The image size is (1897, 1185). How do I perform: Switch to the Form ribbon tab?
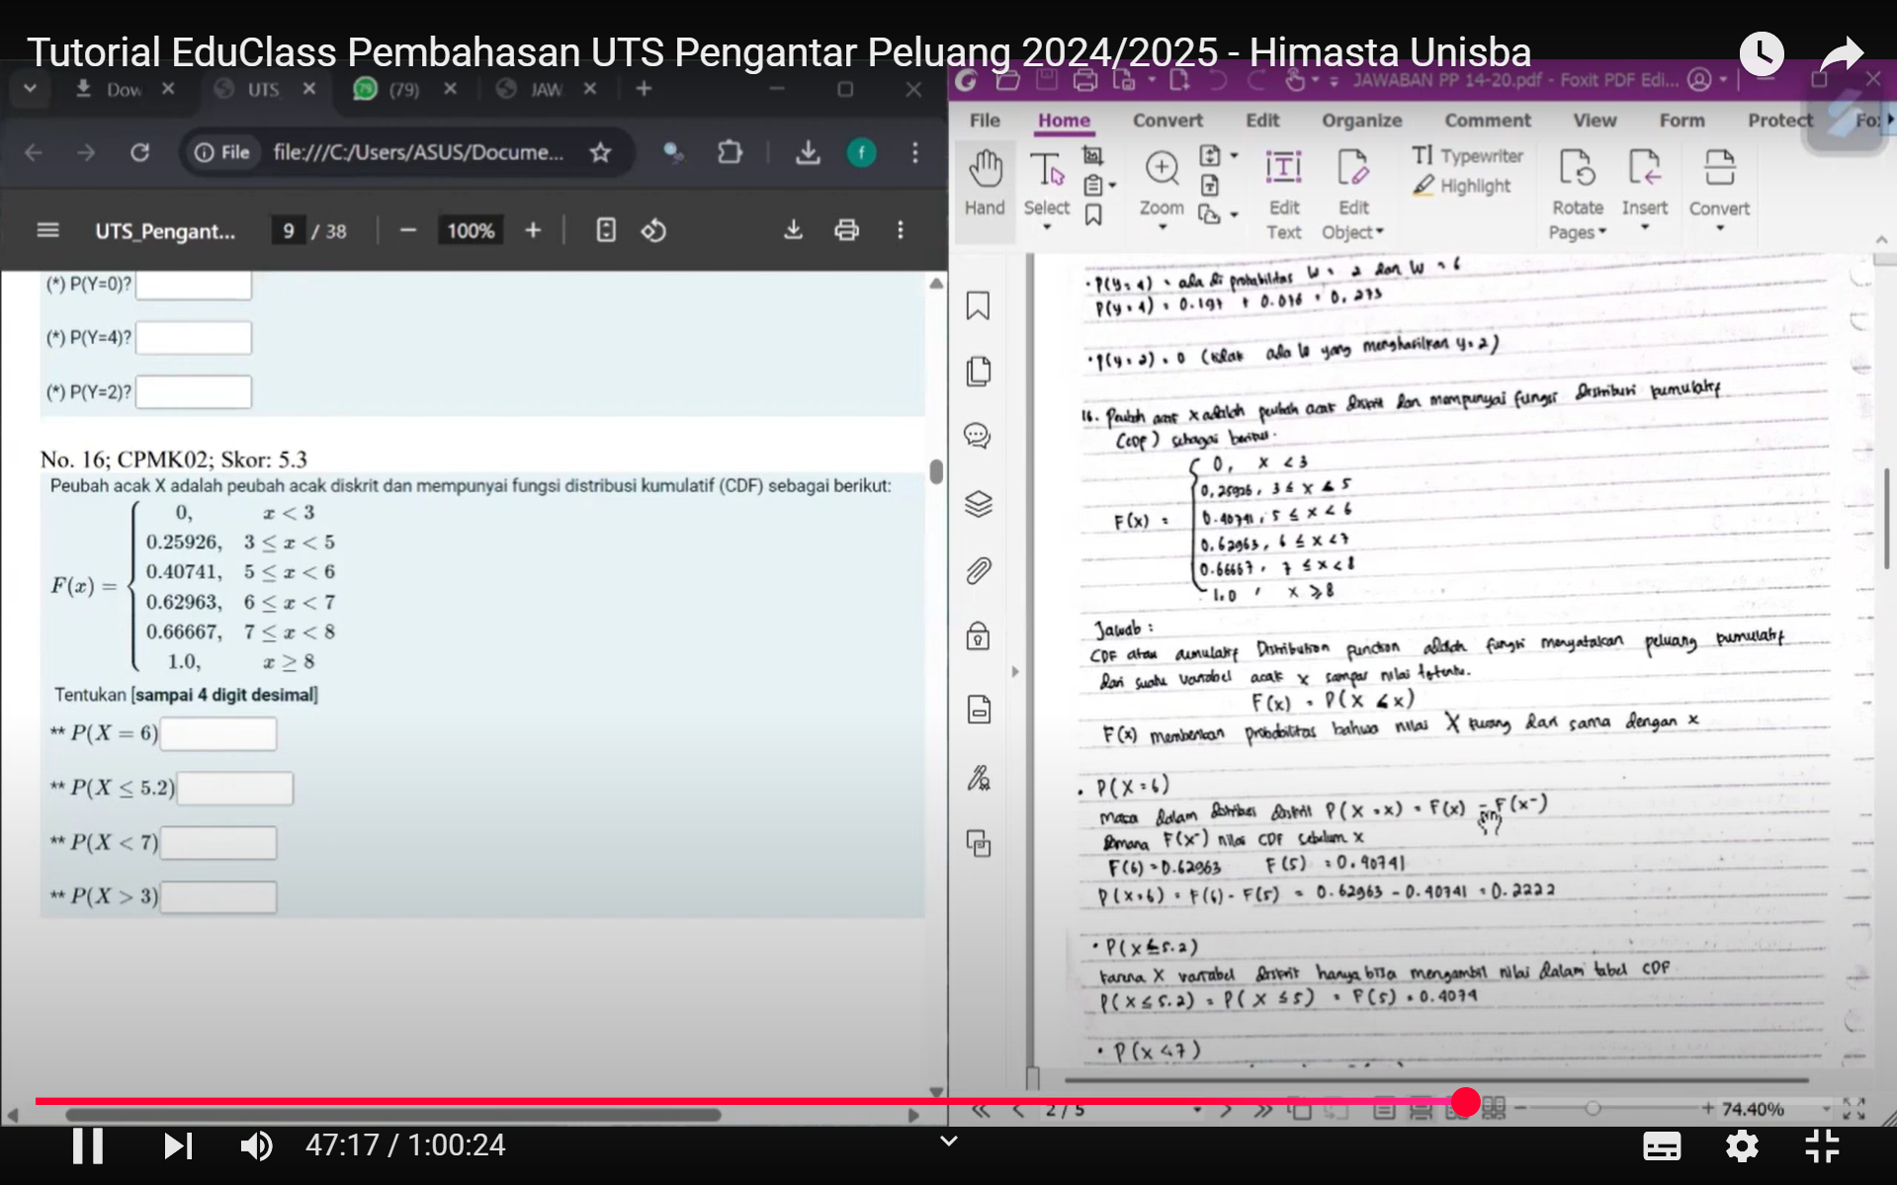(x=1681, y=121)
